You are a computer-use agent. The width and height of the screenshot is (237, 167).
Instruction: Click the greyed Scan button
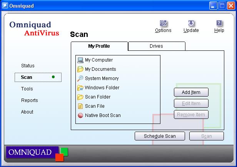tap(207, 136)
